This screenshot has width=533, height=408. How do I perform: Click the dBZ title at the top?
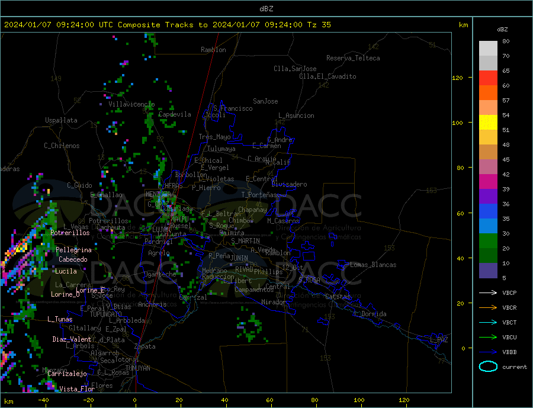pyautogui.click(x=266, y=9)
